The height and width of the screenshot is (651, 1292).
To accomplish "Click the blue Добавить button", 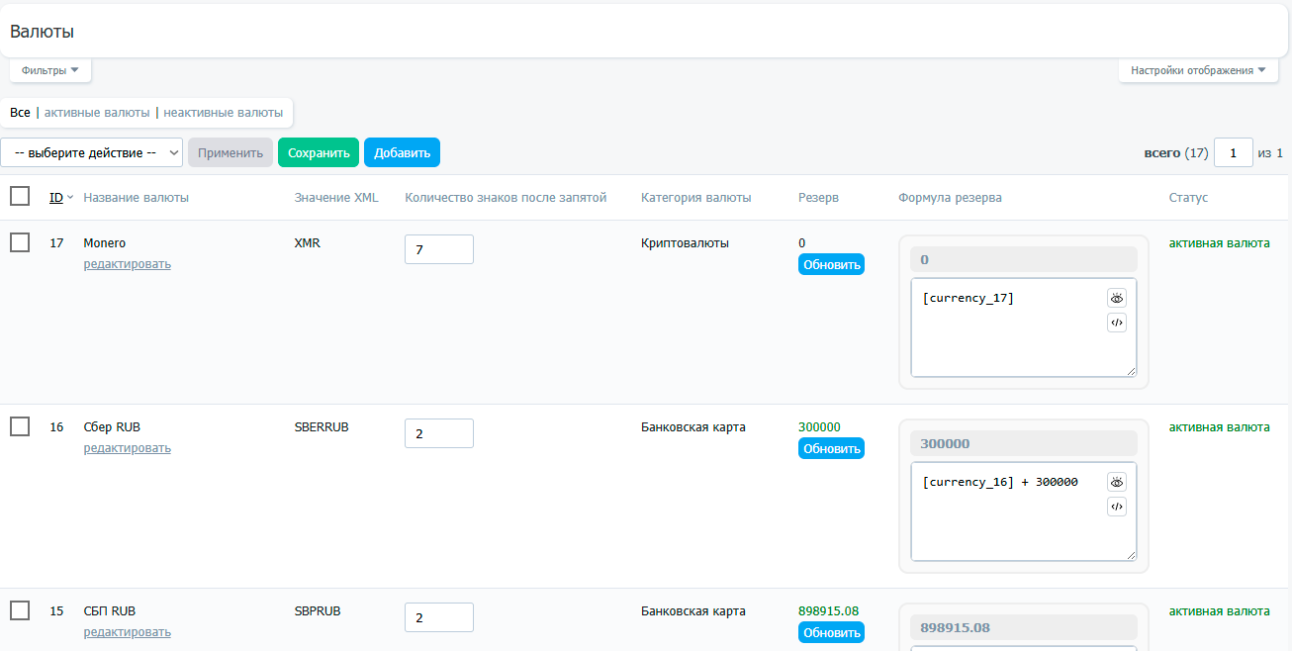I will pos(402,152).
